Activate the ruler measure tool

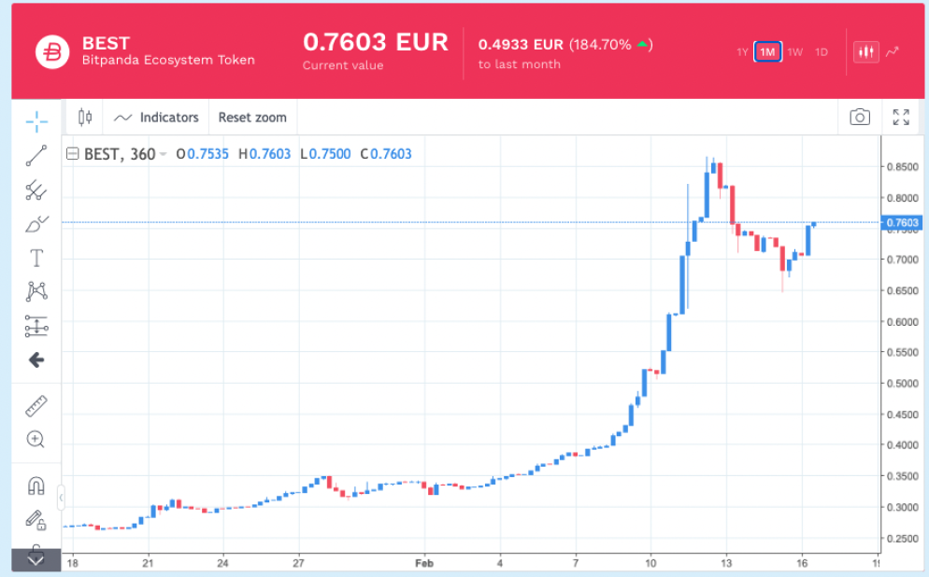[x=36, y=406]
